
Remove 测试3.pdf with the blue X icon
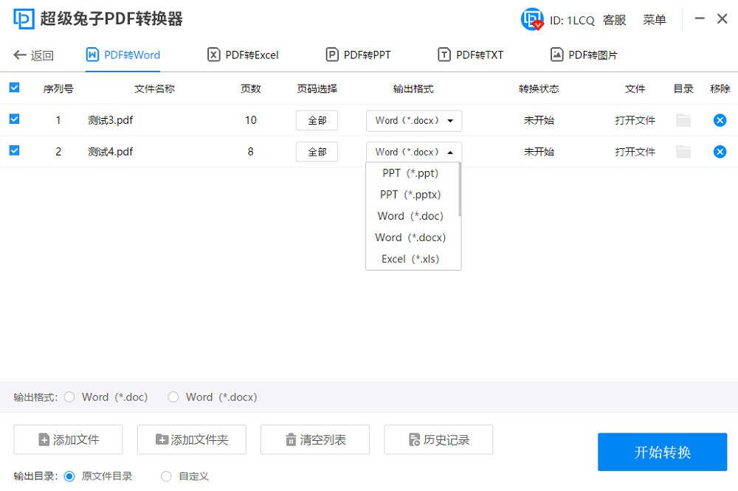[x=720, y=119]
